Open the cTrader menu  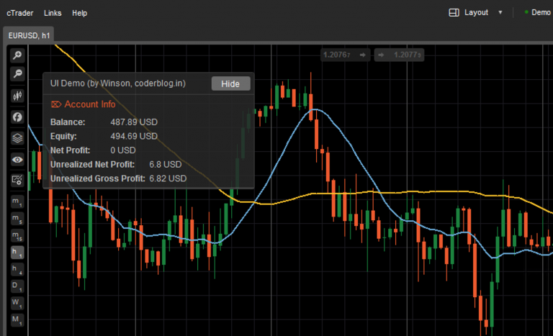(x=19, y=13)
